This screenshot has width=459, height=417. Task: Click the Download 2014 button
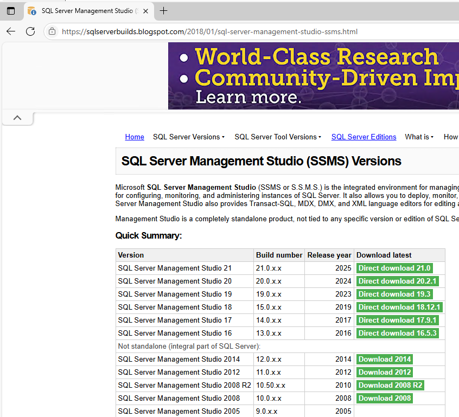pos(385,359)
